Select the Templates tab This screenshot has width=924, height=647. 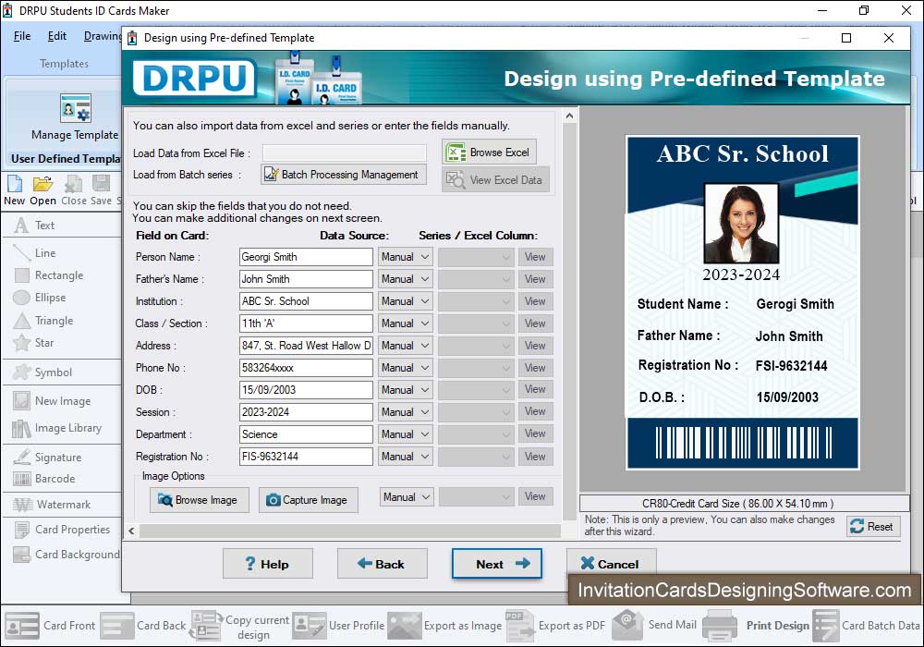[64, 64]
